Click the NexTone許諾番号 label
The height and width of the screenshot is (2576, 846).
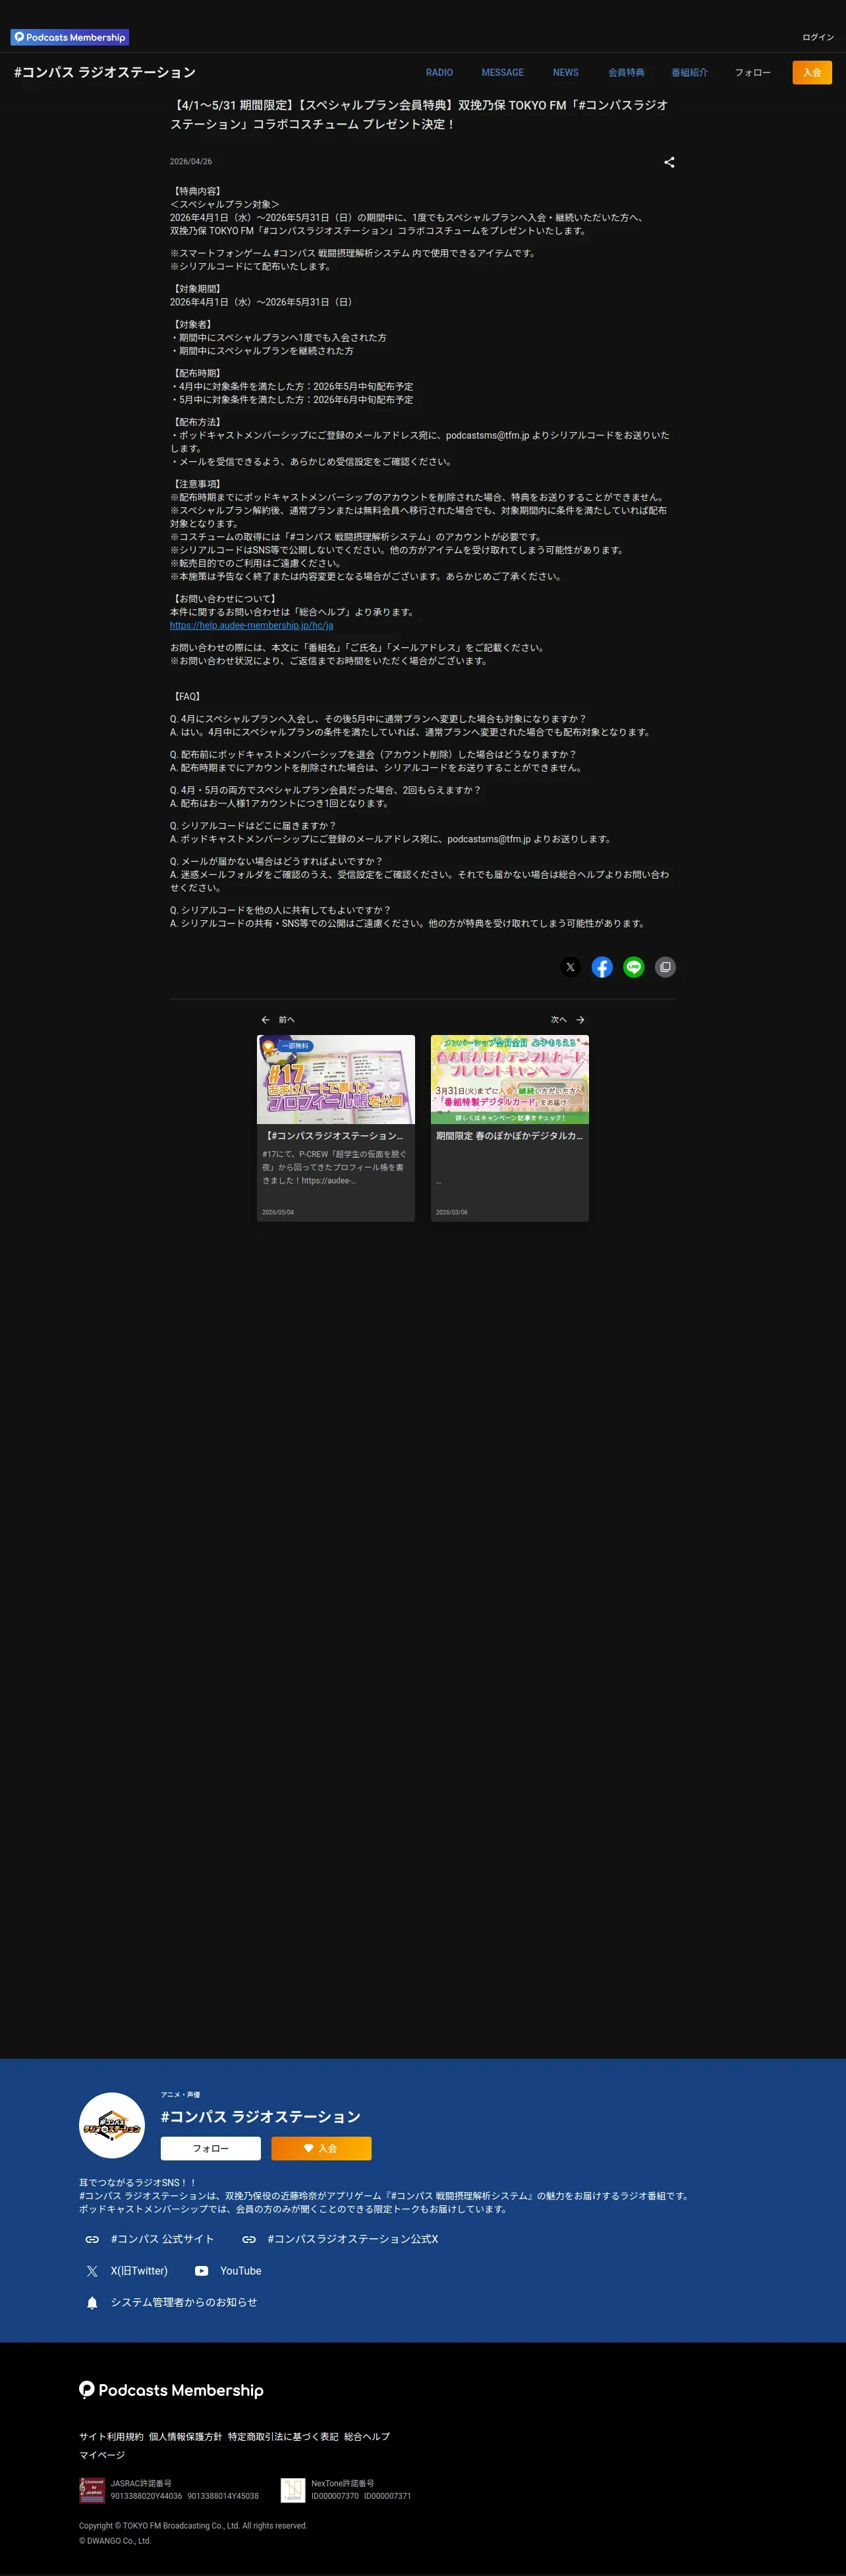[343, 2484]
